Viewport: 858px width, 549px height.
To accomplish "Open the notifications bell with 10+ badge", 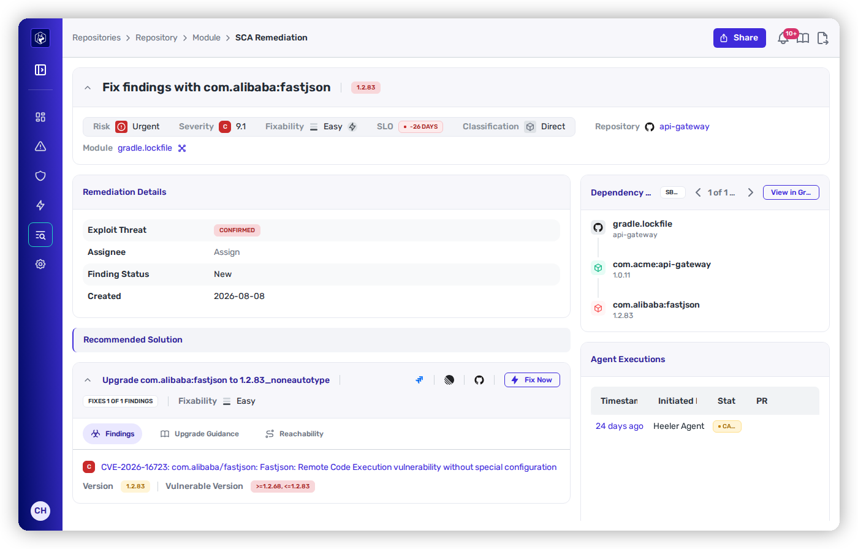I will tap(784, 38).
